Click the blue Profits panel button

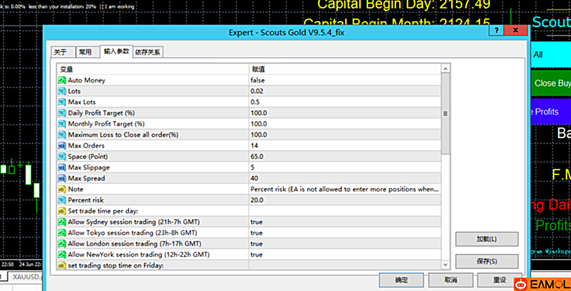(x=551, y=112)
